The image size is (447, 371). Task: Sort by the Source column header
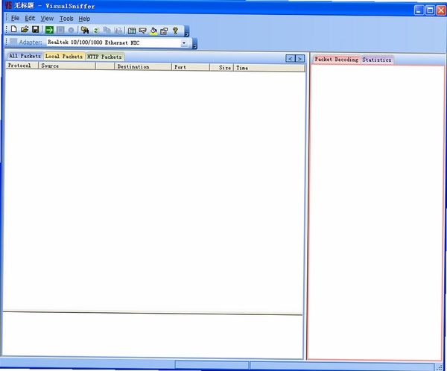coord(67,66)
